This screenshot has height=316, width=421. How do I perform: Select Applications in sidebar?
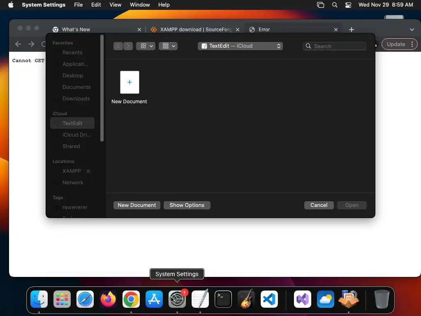pyautogui.click(x=72, y=64)
